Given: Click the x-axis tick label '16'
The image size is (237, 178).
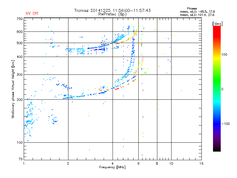Looking at the screenshot, I should click(201, 163).
